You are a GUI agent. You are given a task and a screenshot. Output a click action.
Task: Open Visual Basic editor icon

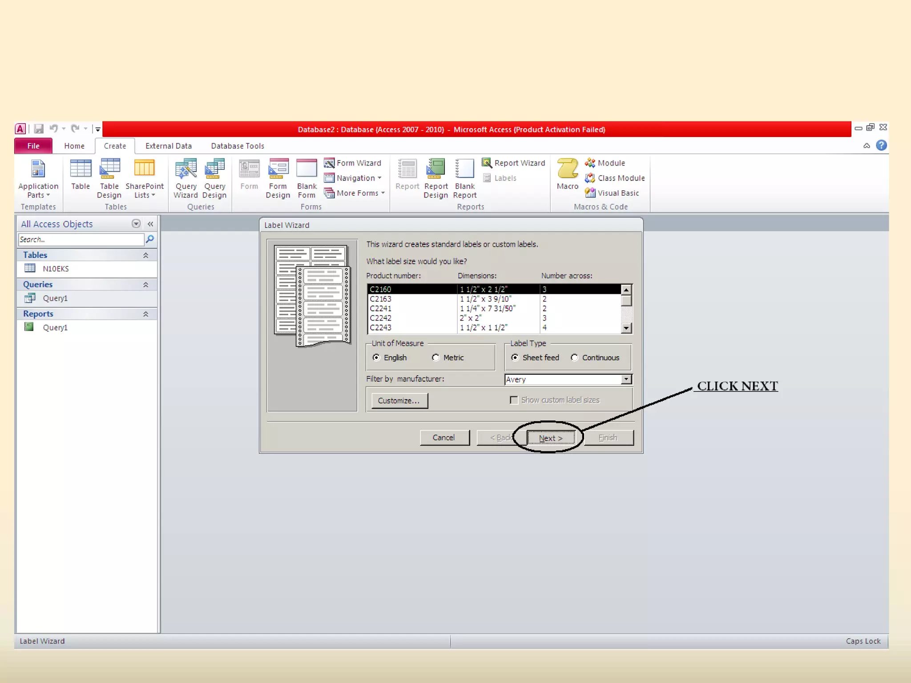click(590, 193)
